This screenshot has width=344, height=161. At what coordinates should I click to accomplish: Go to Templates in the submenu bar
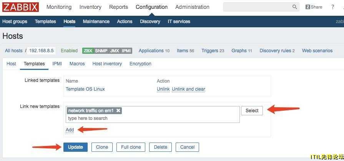(45, 22)
